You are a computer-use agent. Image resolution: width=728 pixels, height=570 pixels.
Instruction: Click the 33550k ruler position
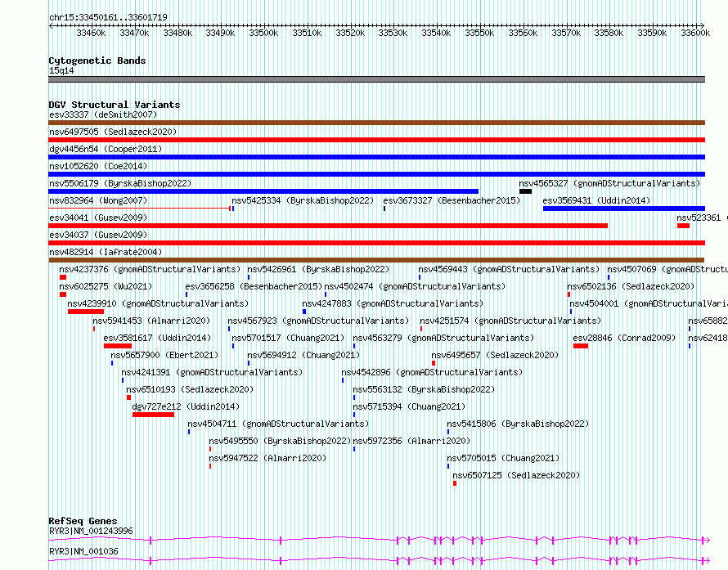[479, 33]
